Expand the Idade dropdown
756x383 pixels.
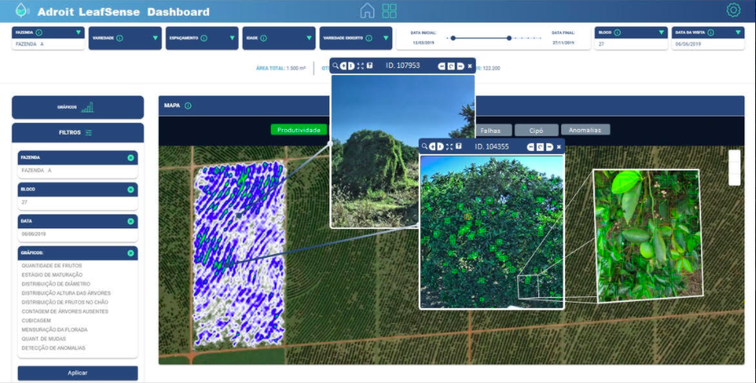pos(309,38)
